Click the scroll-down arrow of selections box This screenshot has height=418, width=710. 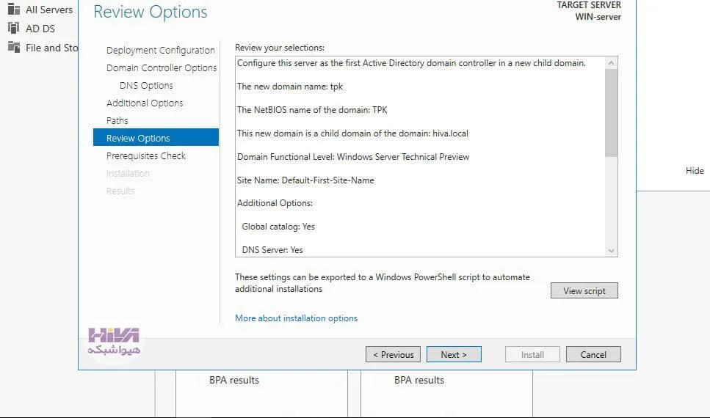(611, 251)
